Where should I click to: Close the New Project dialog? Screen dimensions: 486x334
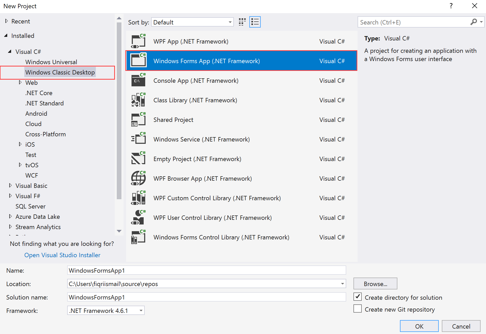(474, 6)
